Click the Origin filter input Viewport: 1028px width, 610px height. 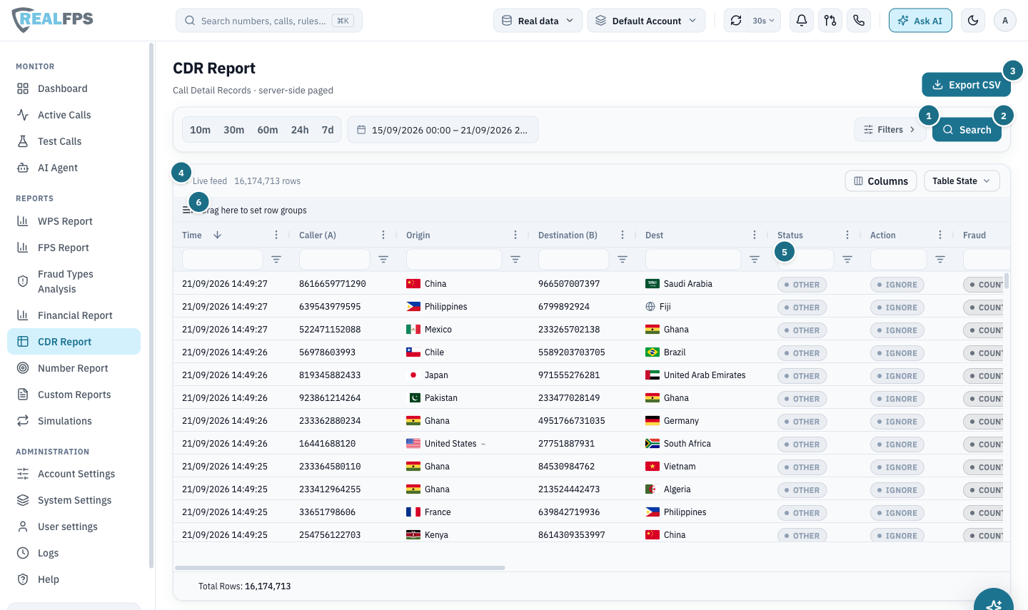[454, 259]
